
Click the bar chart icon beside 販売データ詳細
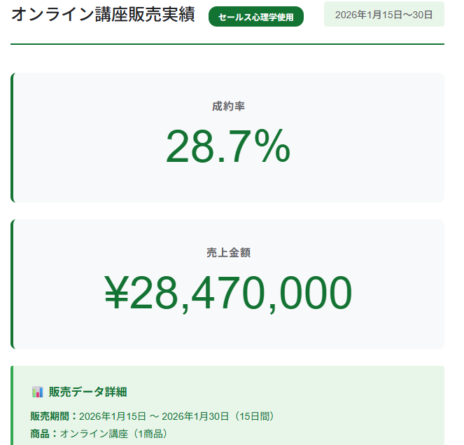point(37,392)
